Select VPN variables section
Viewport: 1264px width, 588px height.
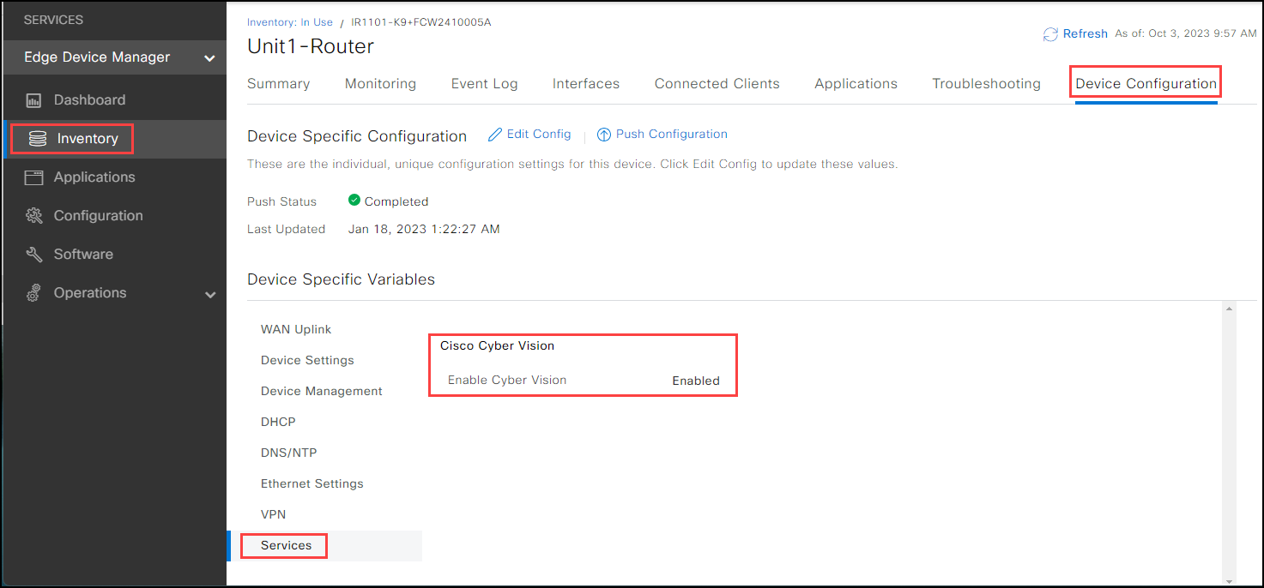click(x=273, y=515)
